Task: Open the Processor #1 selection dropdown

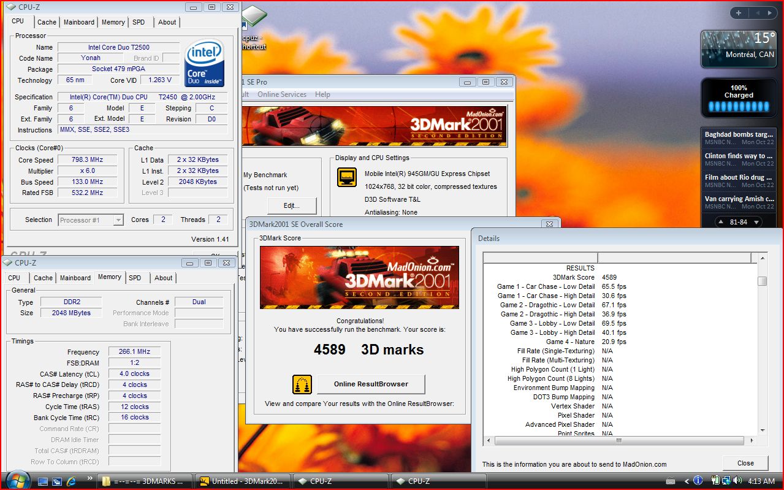Action: pyautogui.click(x=91, y=220)
